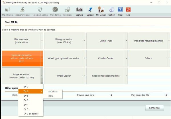
Task: Choose ZX-6 in model menu
Action: coord(30,91)
